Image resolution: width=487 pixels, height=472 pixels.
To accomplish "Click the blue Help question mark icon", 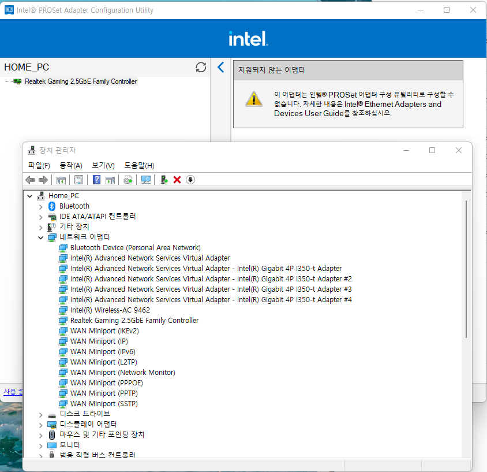I will [x=96, y=180].
